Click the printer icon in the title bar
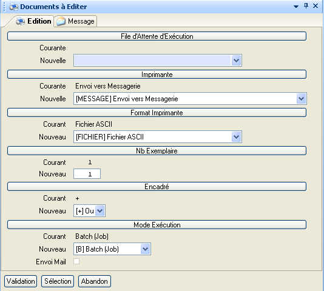 click(13, 7)
